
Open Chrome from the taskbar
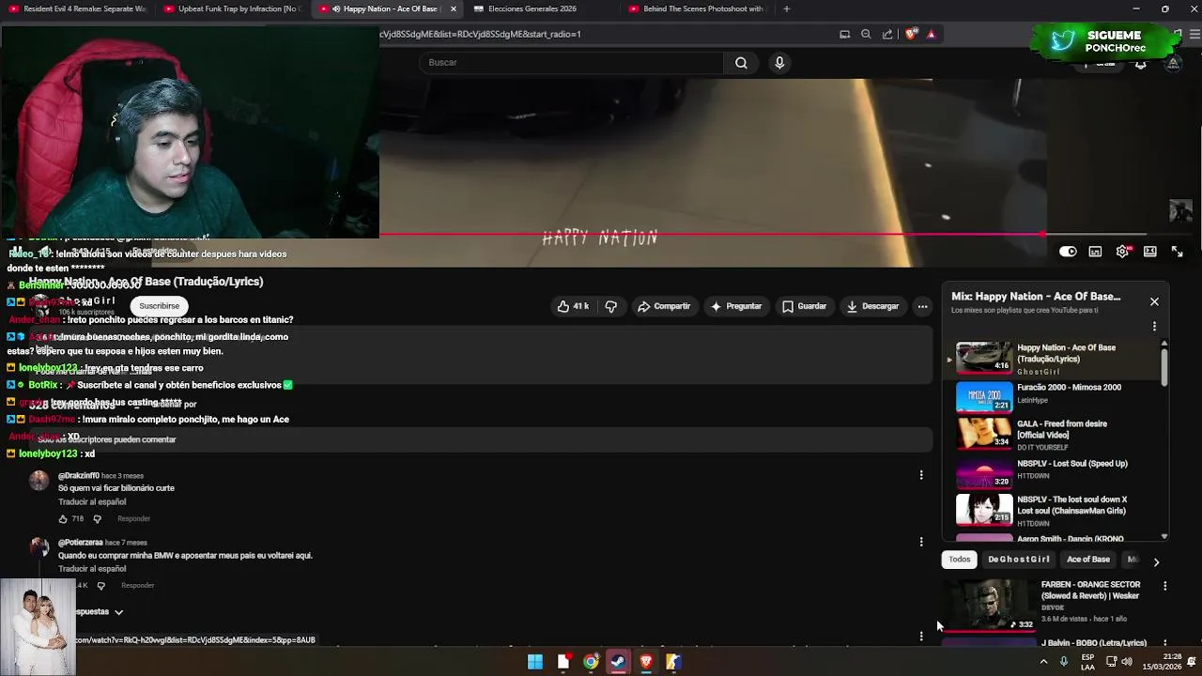tap(591, 662)
